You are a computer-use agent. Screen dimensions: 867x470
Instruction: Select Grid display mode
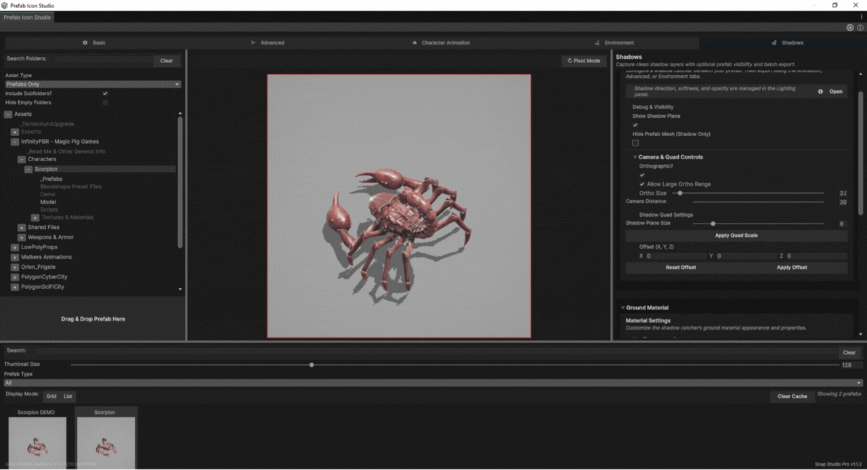51,396
